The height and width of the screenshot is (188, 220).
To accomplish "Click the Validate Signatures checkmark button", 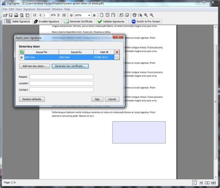I will tap(111, 22).
